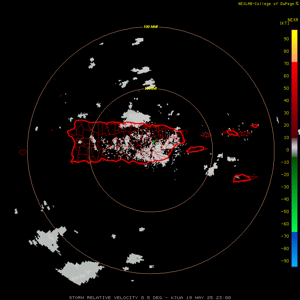Click the -40 value on the velocity scale
Viewport: 300px width, 300px height.
[x=285, y=199]
